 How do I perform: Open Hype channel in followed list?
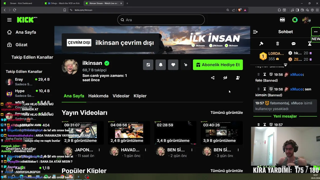pos(28,93)
